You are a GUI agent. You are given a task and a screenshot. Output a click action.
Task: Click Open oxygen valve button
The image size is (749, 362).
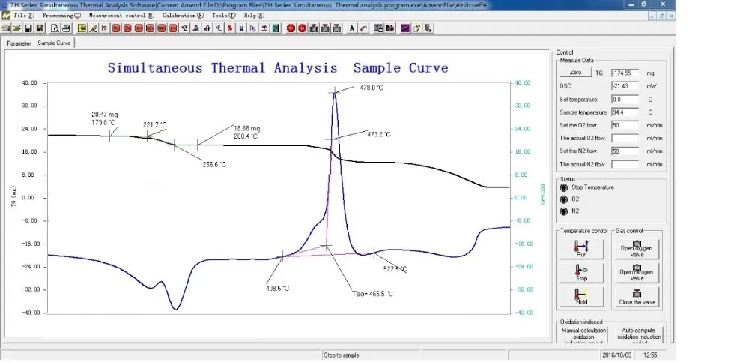coord(637,249)
